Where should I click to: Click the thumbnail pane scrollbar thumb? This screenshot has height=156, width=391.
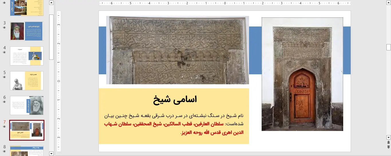pos(52,37)
